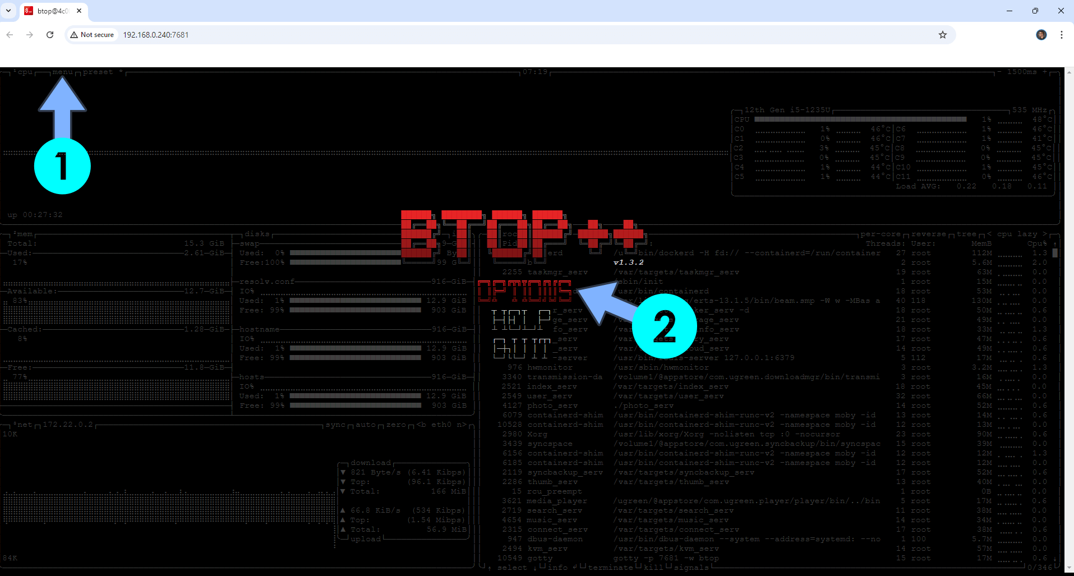Click the Not secure warning icon
Viewport: 1074px width, 576px height.
pyautogui.click(x=75, y=34)
